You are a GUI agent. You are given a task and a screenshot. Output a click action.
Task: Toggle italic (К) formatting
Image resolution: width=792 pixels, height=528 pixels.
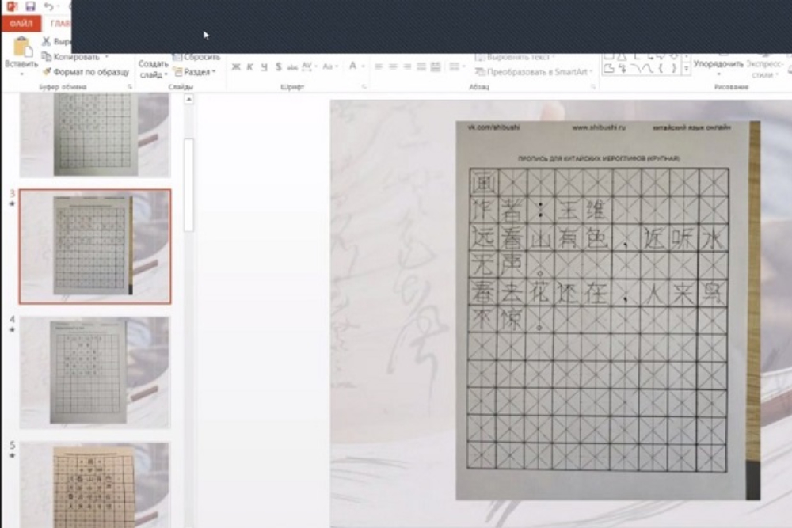tap(250, 66)
